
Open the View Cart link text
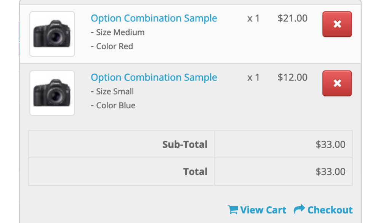coord(263,210)
